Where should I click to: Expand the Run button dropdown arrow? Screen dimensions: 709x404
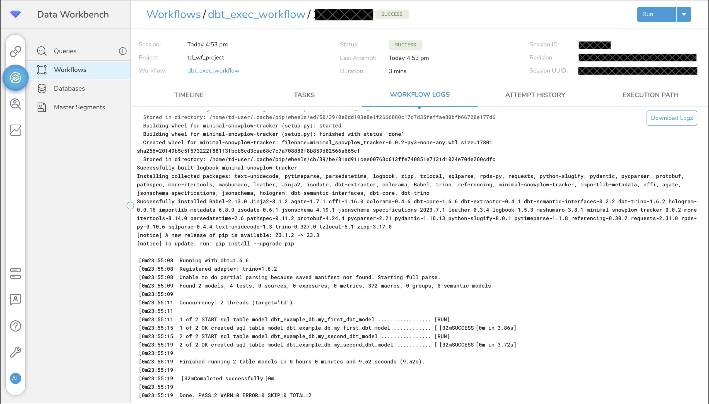[x=684, y=14]
